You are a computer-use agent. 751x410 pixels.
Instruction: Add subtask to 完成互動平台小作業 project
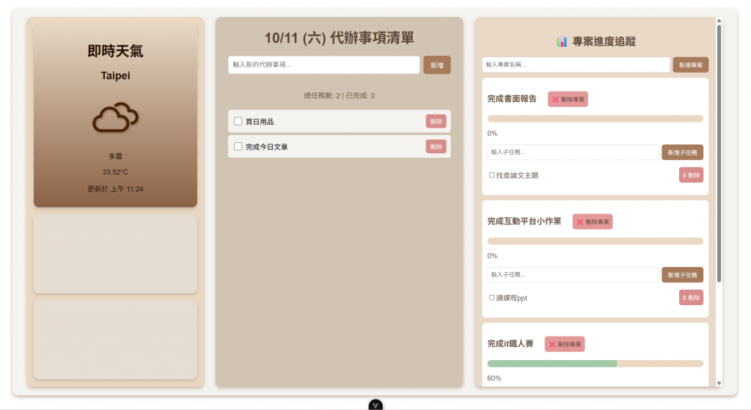(x=682, y=275)
